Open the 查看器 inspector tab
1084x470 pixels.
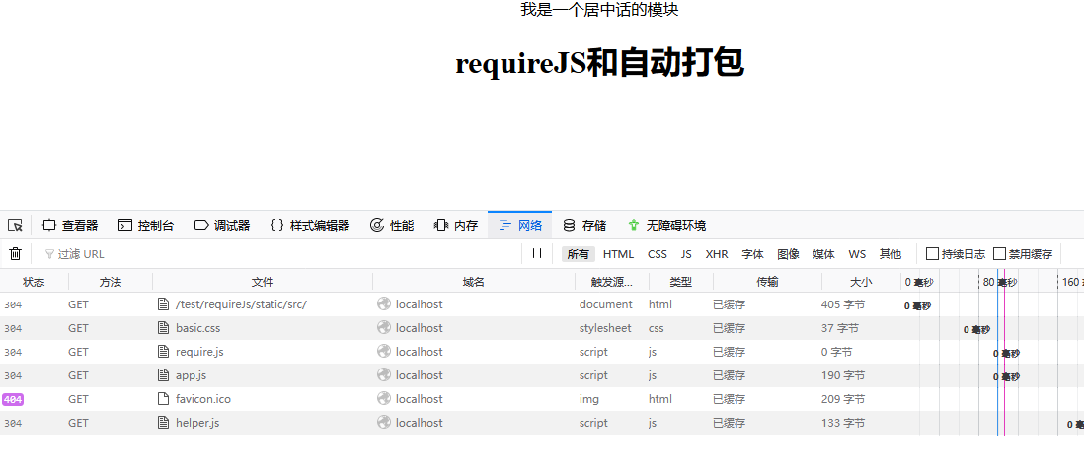point(70,225)
